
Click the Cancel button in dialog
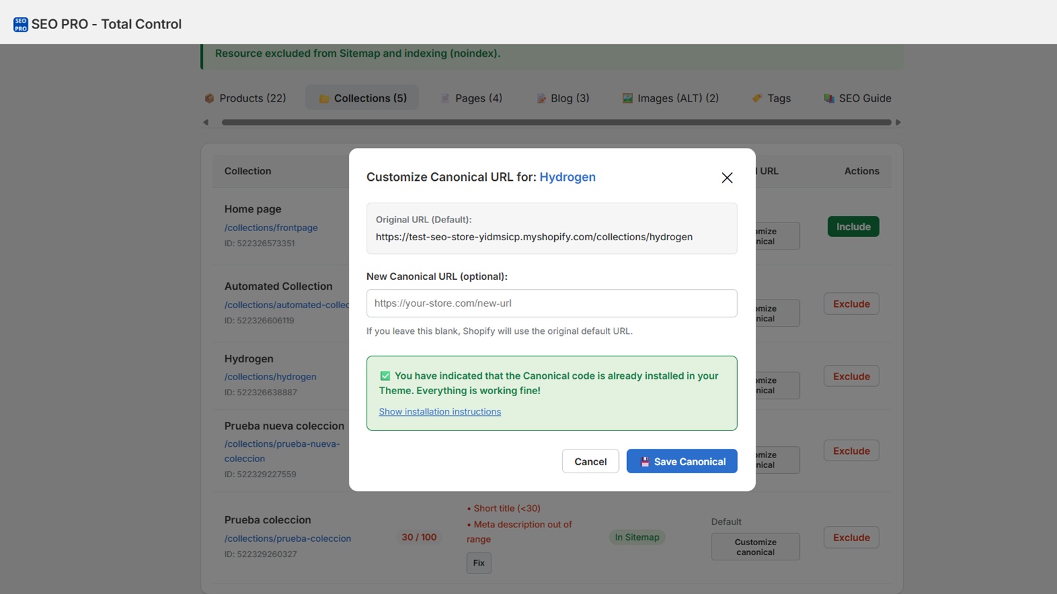591,461
